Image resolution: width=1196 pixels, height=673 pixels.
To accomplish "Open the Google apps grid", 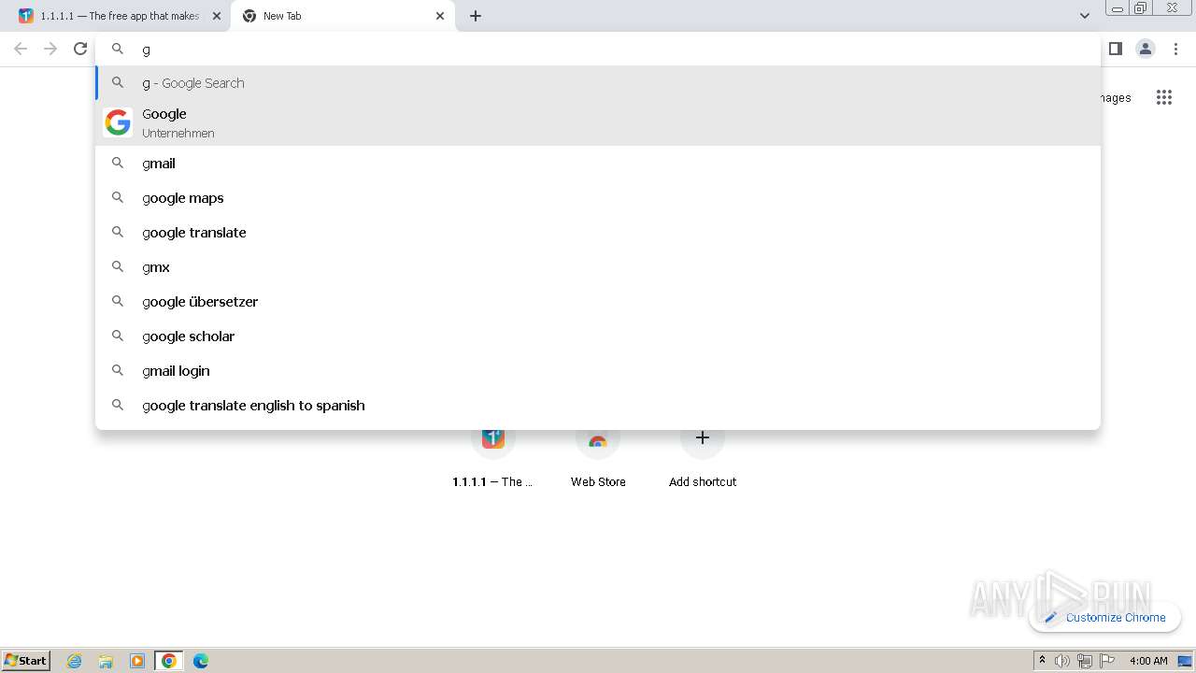I will pos(1164,97).
